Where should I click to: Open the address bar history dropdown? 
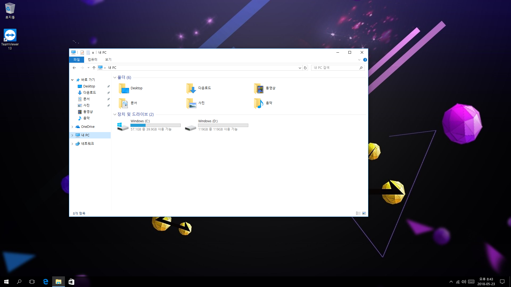click(x=300, y=68)
